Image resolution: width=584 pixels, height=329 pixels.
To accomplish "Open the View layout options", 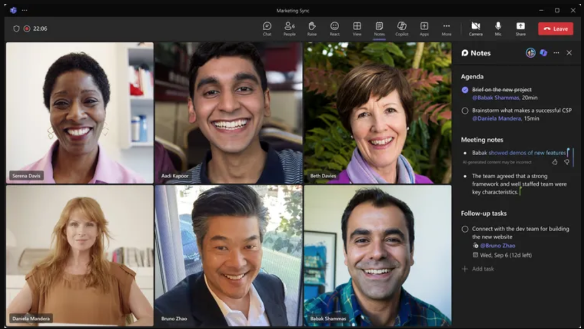I will click(x=357, y=28).
